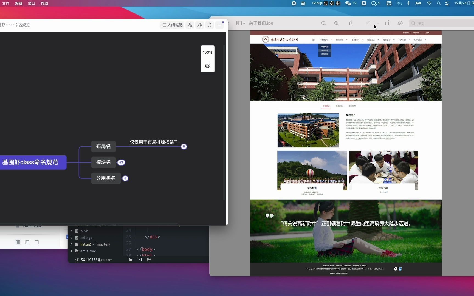The height and width of the screenshot is (296, 474).
Task: Select the two-pane view icon in bottom-left window
Action: (27, 242)
